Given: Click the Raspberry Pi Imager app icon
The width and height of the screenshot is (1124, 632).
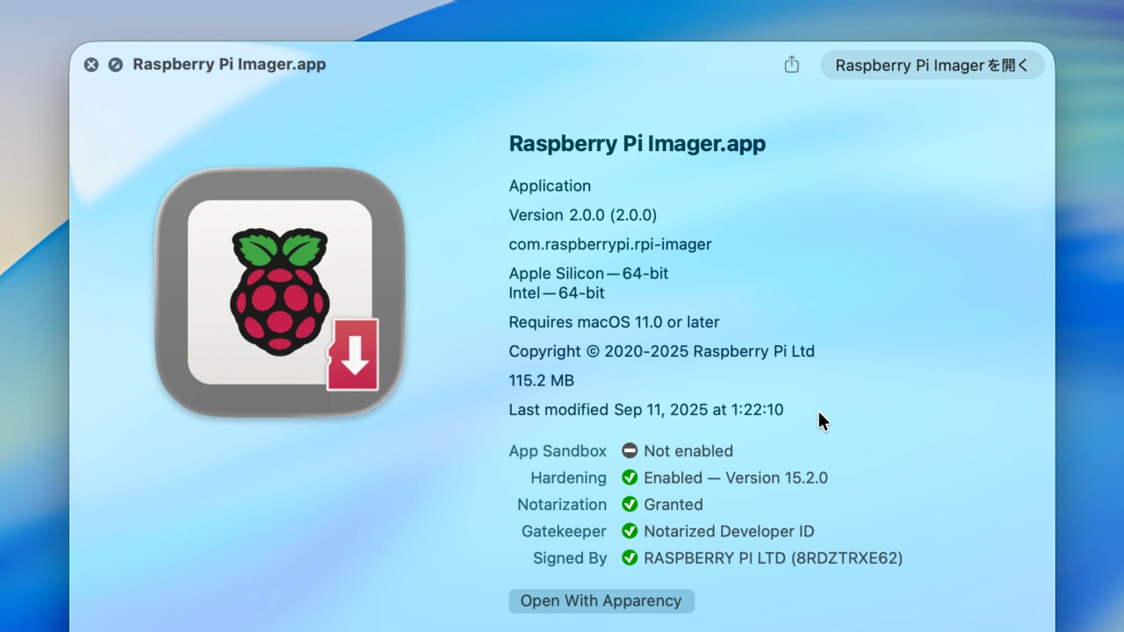Looking at the screenshot, I should coord(279,291).
